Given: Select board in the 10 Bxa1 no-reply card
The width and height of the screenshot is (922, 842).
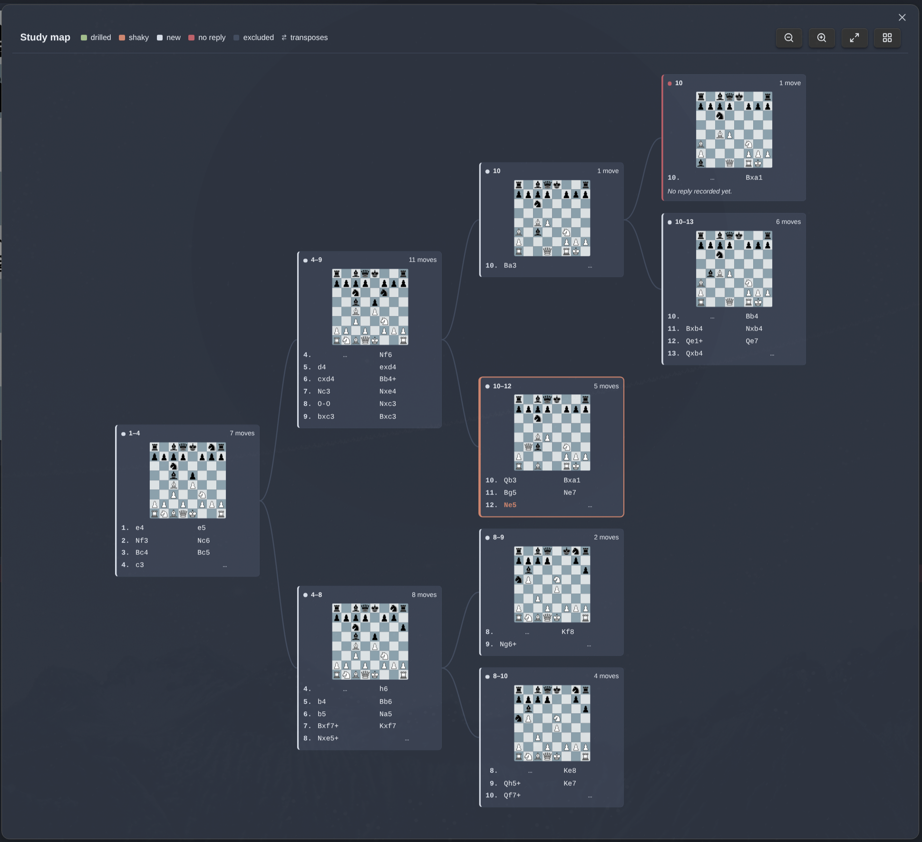Looking at the screenshot, I should click(x=734, y=130).
